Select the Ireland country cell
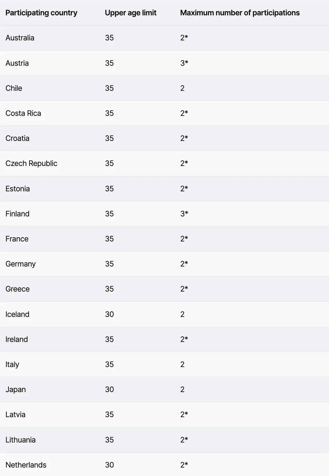This screenshot has height=476, width=329. point(17,339)
